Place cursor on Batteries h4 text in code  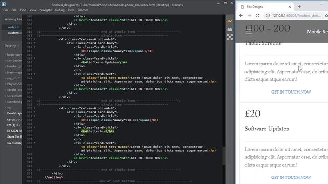pos(97,131)
